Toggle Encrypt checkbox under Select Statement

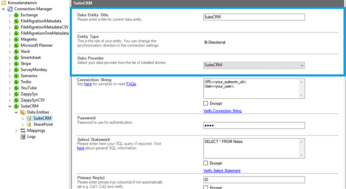pyautogui.click(x=205, y=163)
